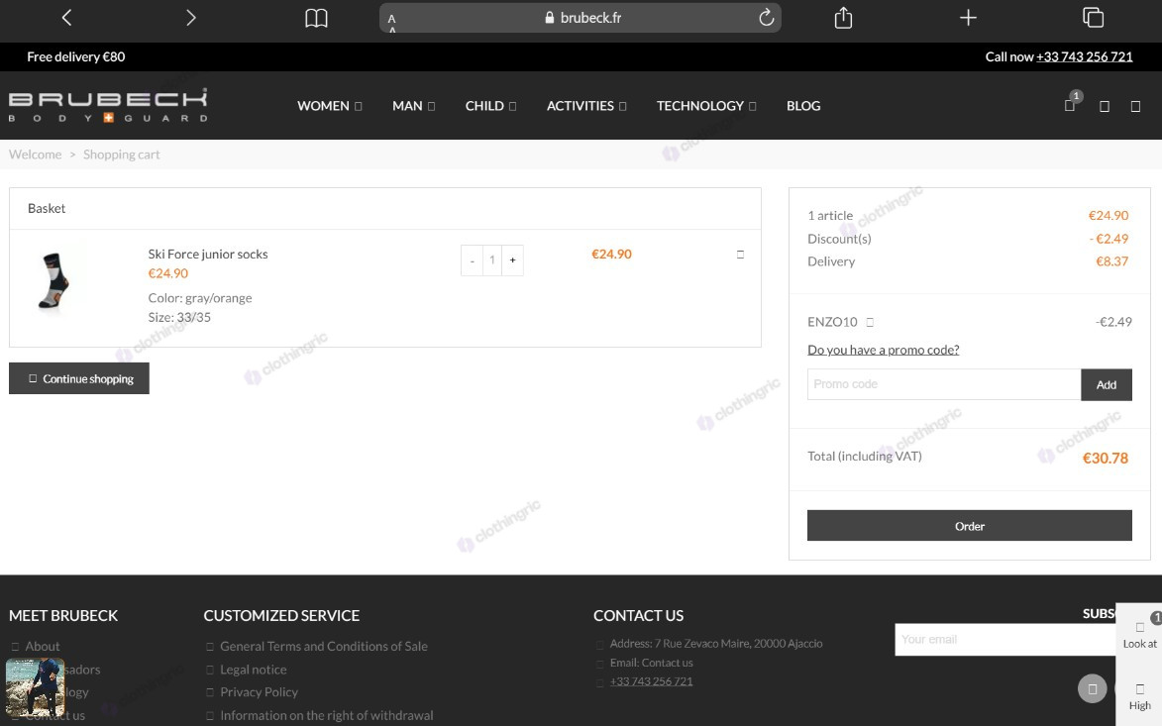The height and width of the screenshot is (726, 1162).
Task: Click the 'Size: 33/35' text
Action: tap(179, 317)
